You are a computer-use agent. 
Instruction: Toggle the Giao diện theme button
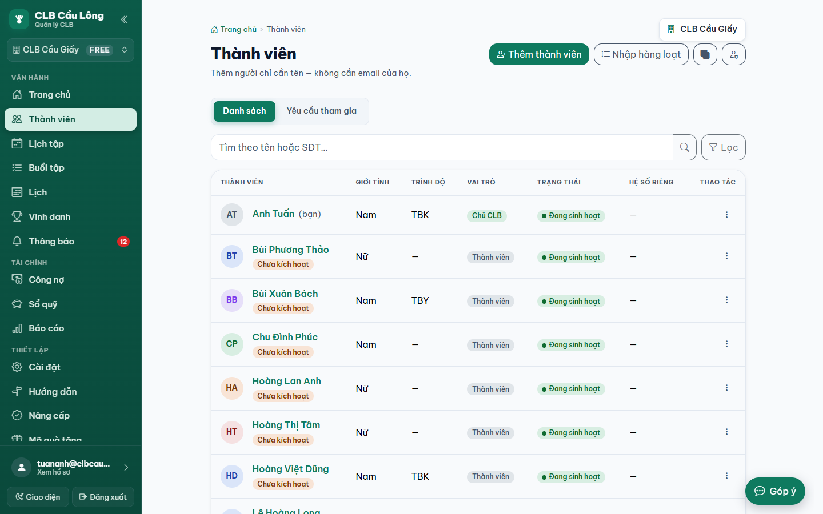38,497
